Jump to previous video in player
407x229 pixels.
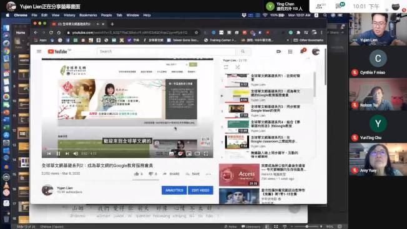[x=49, y=153]
